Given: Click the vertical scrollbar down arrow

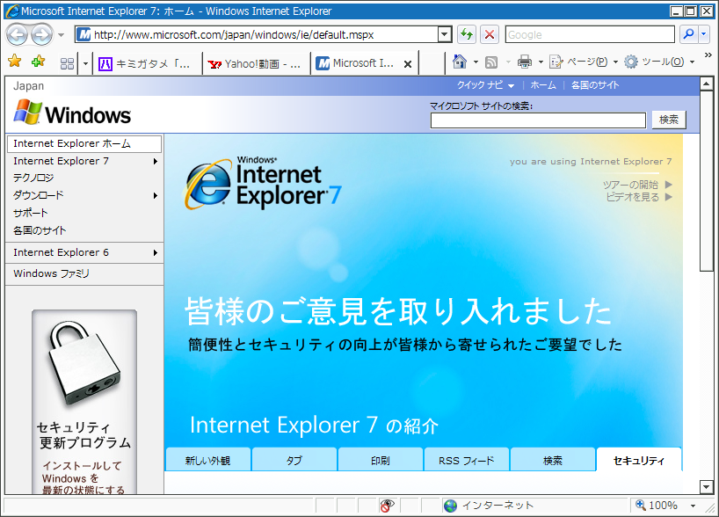Looking at the screenshot, I should 706,487.
